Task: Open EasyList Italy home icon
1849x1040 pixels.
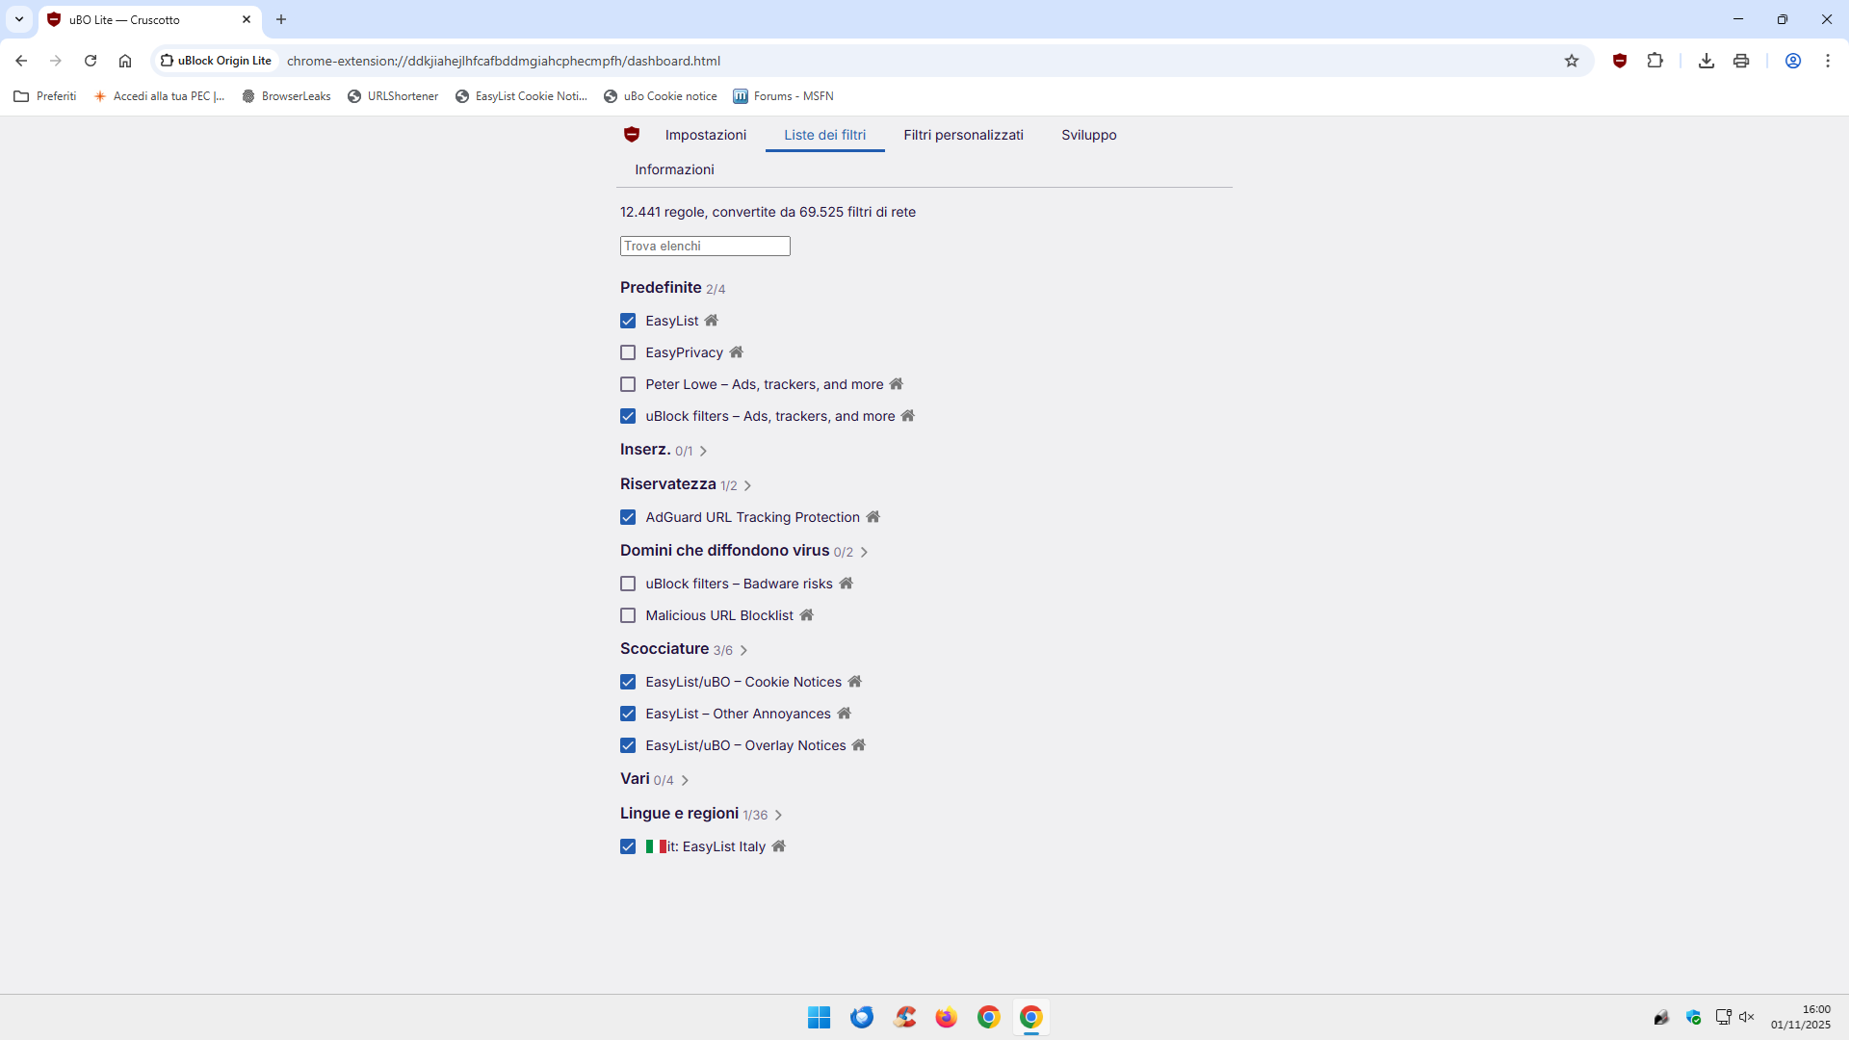Action: click(779, 846)
